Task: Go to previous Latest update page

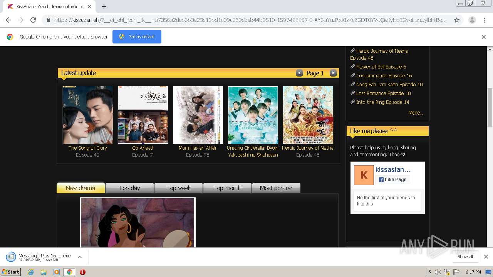Action: click(299, 73)
